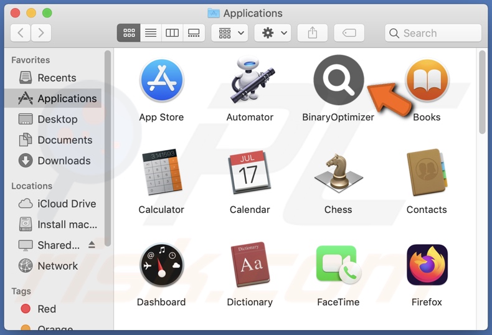This screenshot has width=492, height=335.
Task: Click the Contacts name label
Action: [427, 210]
